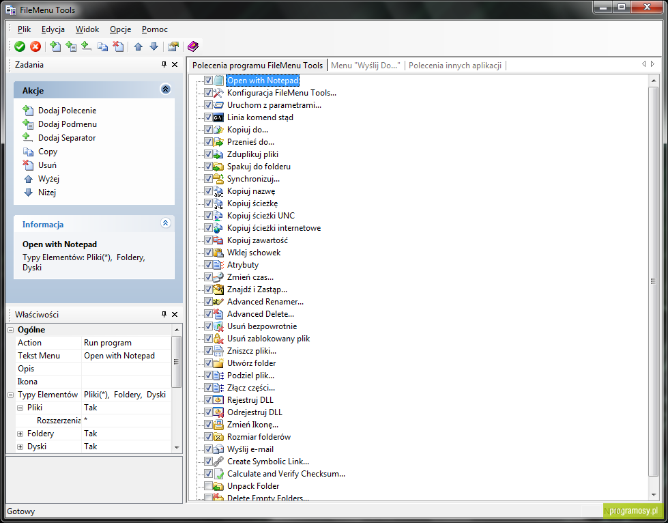Image resolution: width=668 pixels, height=523 pixels.
Task: Click the Opis property value field
Action: click(126, 369)
